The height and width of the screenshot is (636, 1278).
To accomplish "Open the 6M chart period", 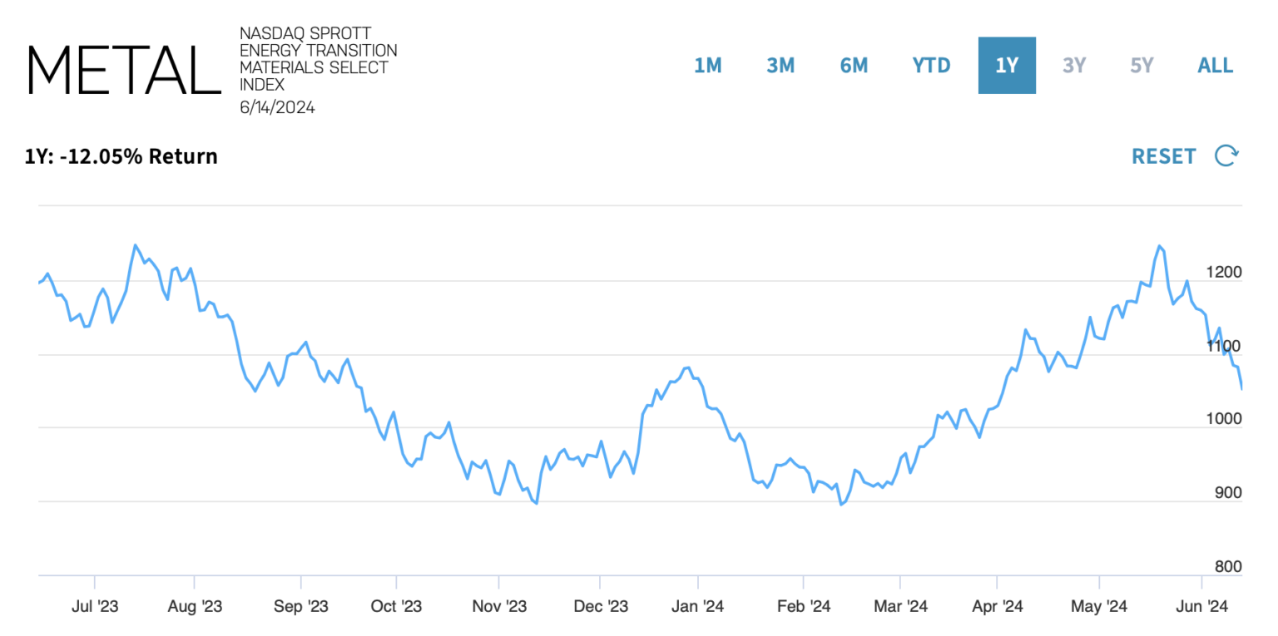I will (x=854, y=65).
